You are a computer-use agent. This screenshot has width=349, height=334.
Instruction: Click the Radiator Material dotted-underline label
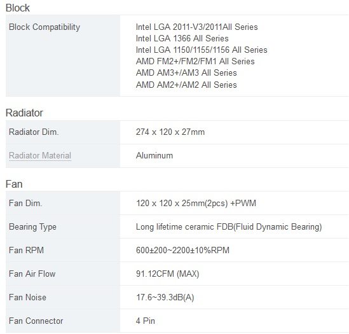[40, 155]
